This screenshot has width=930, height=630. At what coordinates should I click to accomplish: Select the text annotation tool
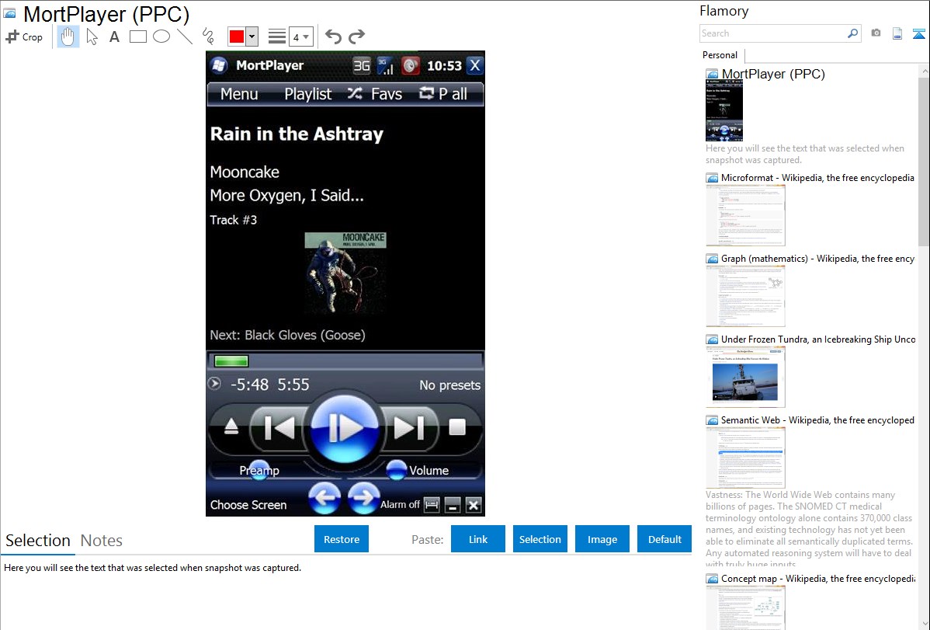click(114, 37)
